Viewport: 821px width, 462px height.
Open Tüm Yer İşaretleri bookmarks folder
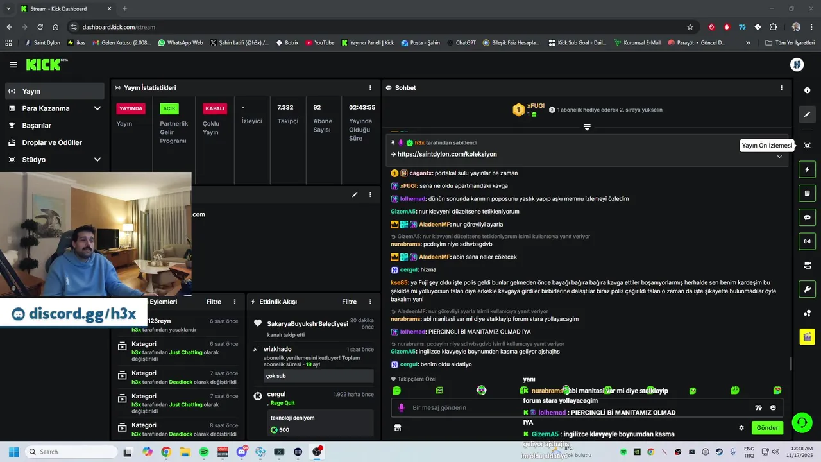(790, 43)
